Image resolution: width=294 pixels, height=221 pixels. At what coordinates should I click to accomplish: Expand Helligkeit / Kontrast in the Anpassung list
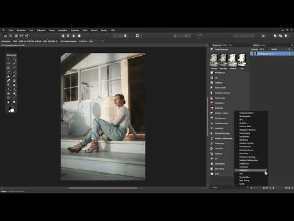coord(222,93)
